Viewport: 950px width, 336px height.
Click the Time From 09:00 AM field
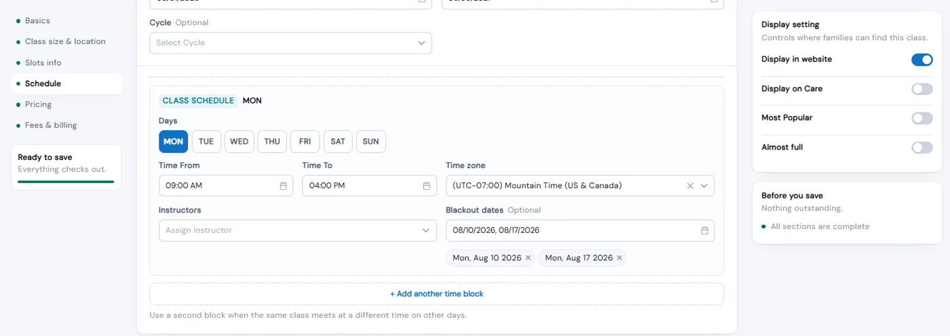click(226, 186)
